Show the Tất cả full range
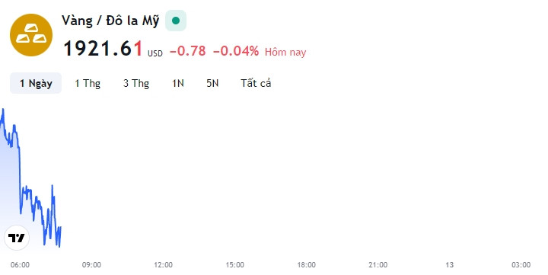 coord(256,83)
